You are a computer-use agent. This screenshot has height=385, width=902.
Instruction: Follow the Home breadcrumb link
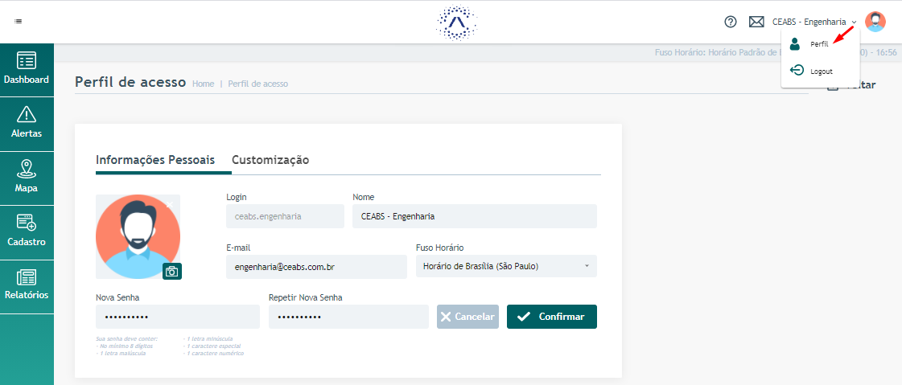(x=203, y=84)
